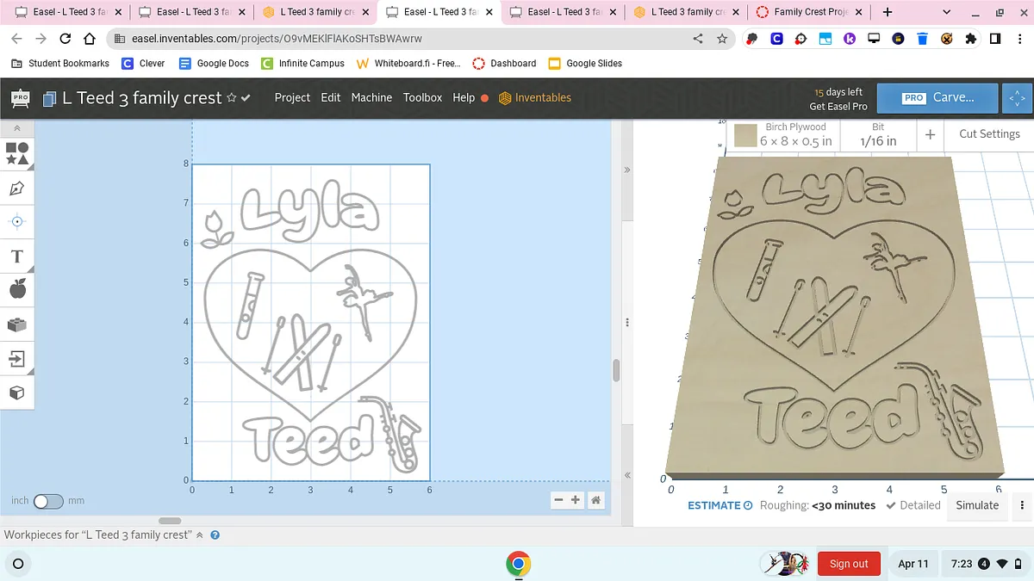Open the 3D cube tool
This screenshot has width=1034, height=581.
click(17, 392)
